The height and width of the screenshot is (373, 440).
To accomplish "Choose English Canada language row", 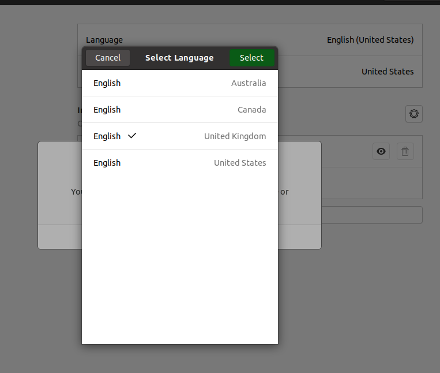I will [x=180, y=110].
